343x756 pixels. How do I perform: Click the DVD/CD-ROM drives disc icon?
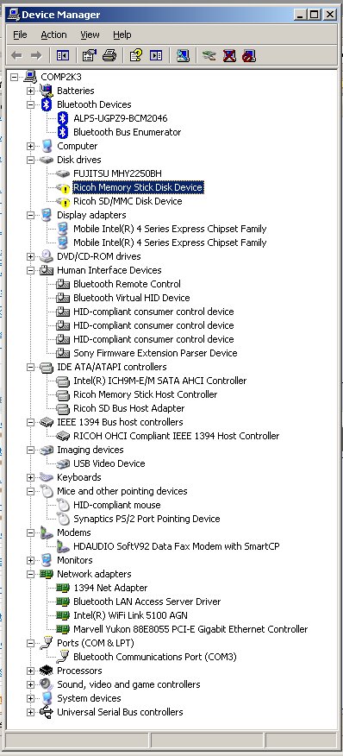point(47,256)
